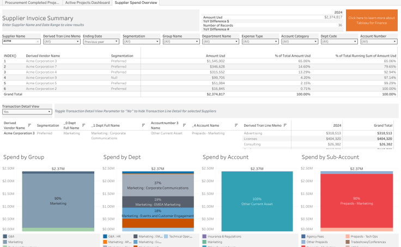Select Acme Corporation 3 in the summary table
This screenshot has height=247, width=401.
[x=41, y=61]
